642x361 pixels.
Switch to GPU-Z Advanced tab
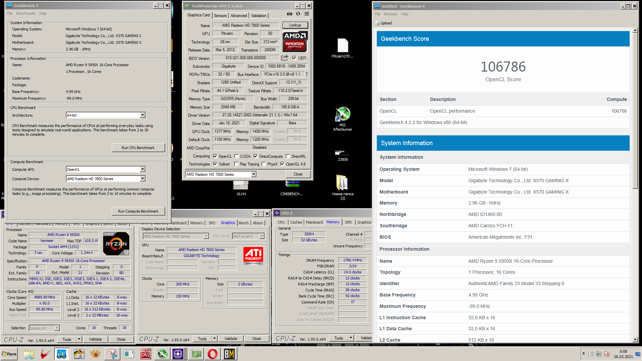point(239,16)
